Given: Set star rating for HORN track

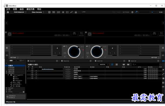Looking at the screenshot, I should pyautogui.click(x=153, y=75).
